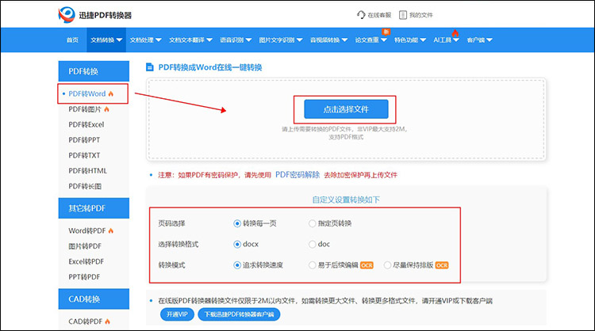595x331 pixels.
Task: Open PDF转图片 in sidebar
Action: point(85,109)
